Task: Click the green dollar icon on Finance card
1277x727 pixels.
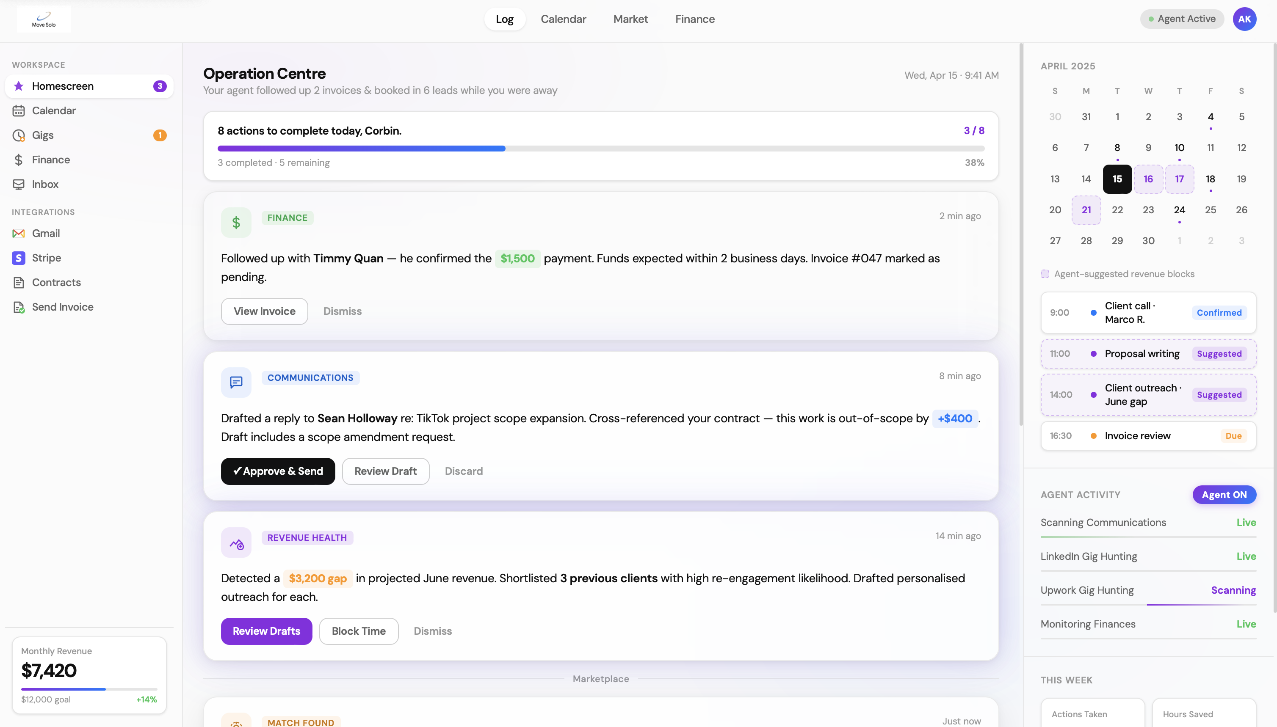Action: (236, 222)
